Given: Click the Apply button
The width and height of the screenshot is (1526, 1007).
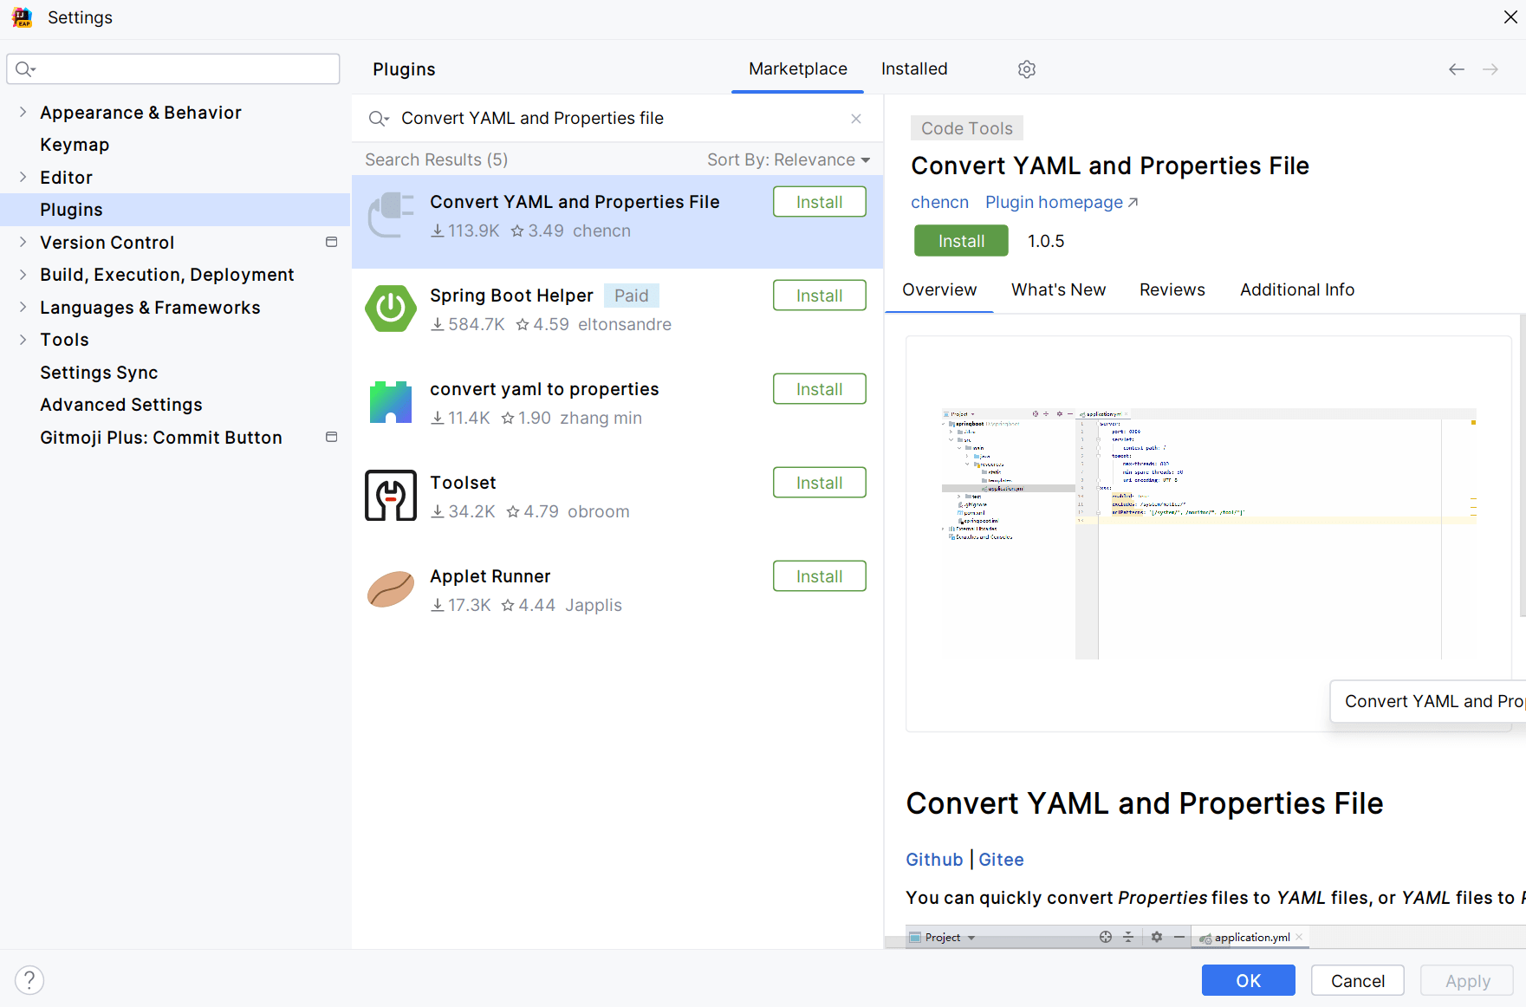Looking at the screenshot, I should tap(1466, 980).
